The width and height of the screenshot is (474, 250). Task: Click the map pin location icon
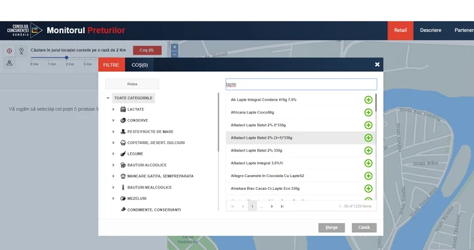coord(22,51)
